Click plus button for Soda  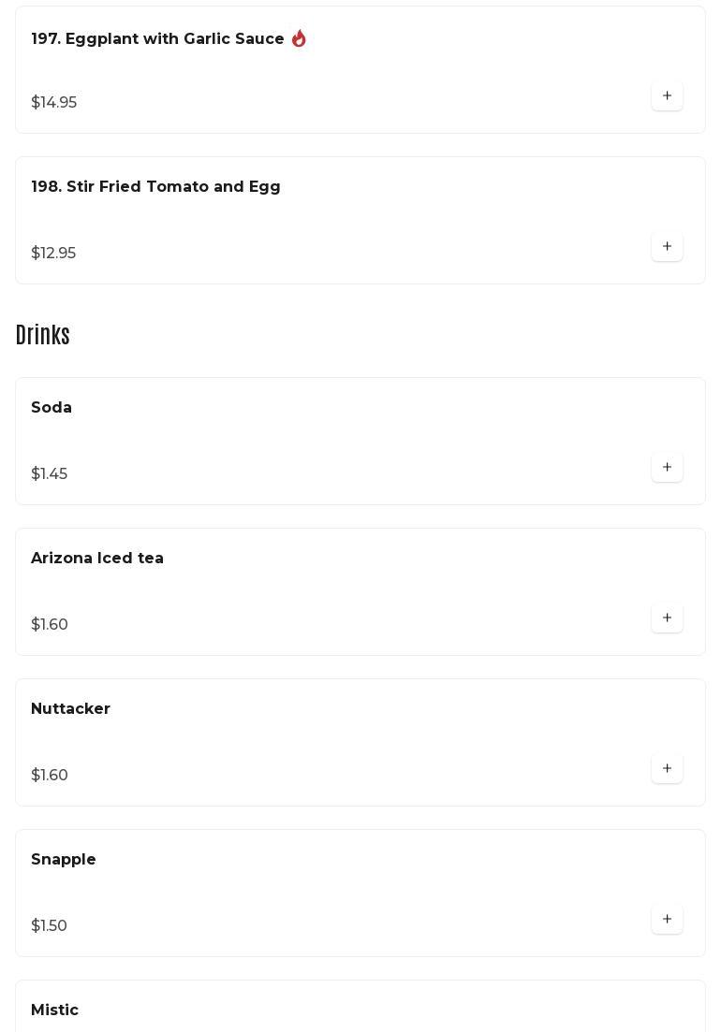(x=667, y=468)
